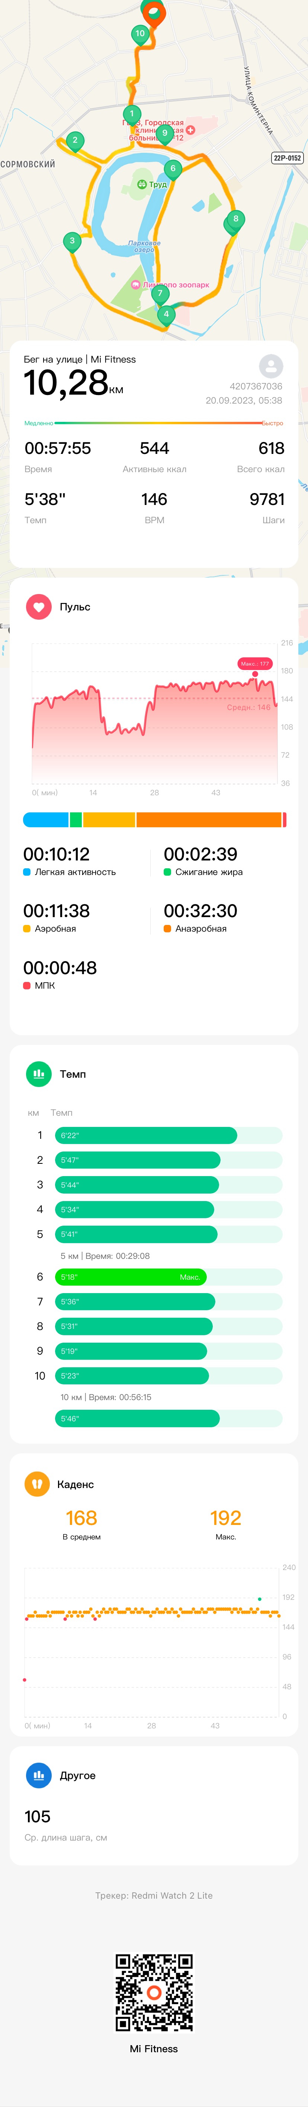Select the kilometer 6 Макс. pace bar
Viewport: 308px width, 2107px height.
(131, 1277)
